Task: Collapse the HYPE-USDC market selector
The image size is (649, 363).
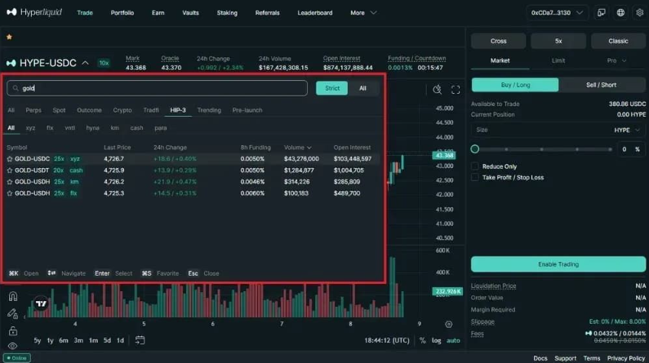Action: pos(85,63)
